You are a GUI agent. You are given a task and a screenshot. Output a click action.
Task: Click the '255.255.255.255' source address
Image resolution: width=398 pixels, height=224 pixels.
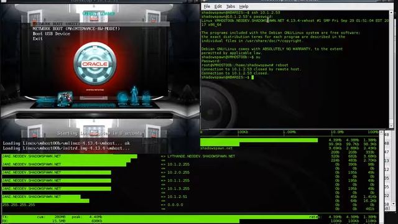coord(19,205)
